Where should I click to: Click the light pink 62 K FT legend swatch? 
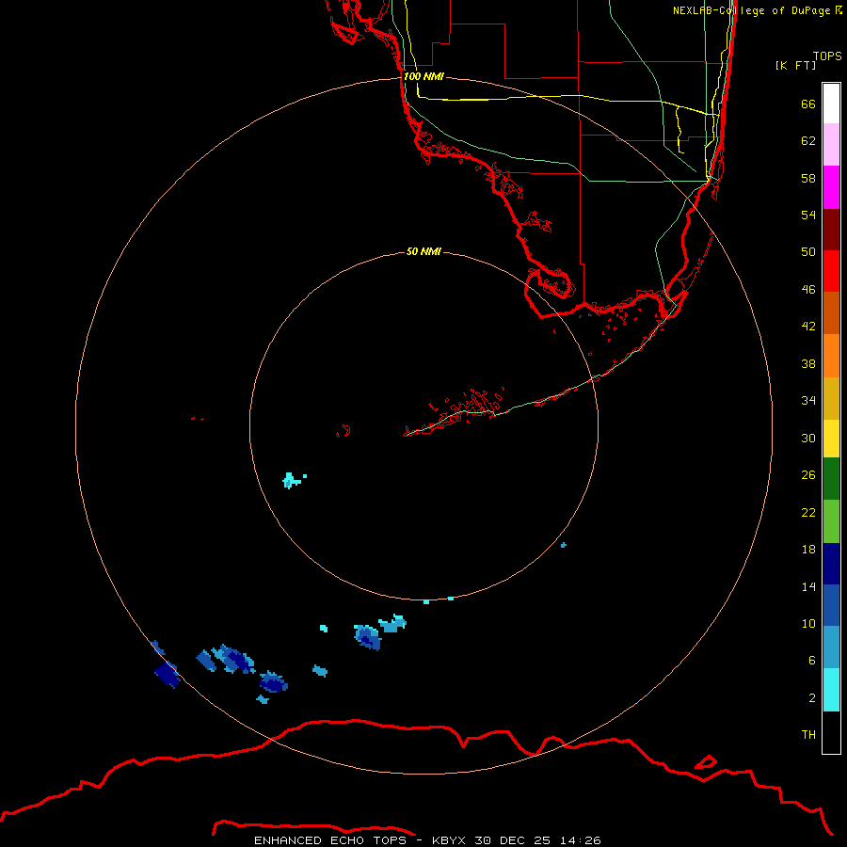pos(831,145)
